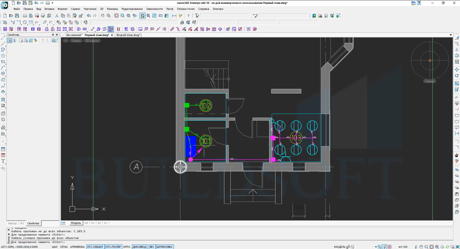Click the layout list icon left of Модель

pos(64,223)
